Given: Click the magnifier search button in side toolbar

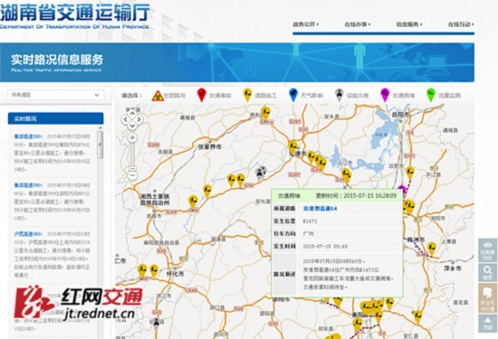Looking at the screenshot, I should [487, 273].
